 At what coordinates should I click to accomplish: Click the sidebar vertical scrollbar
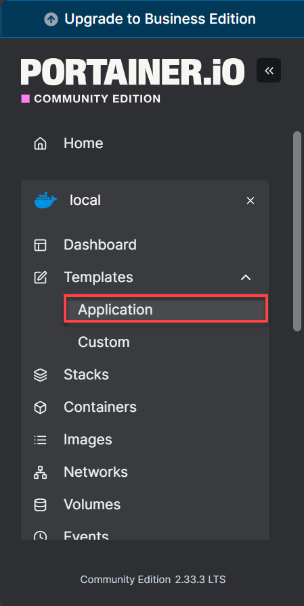tap(297, 231)
